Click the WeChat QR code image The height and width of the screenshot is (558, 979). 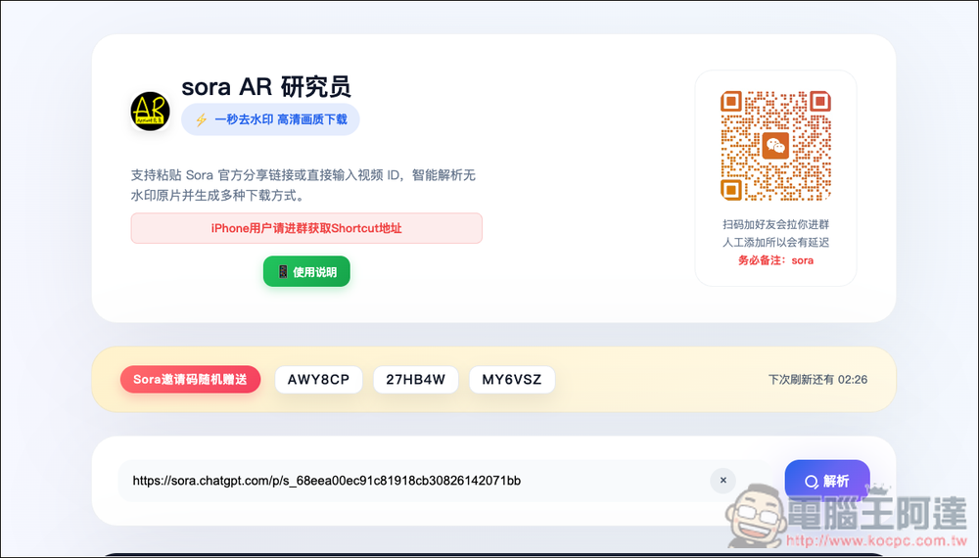coord(775,146)
